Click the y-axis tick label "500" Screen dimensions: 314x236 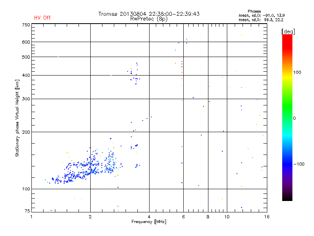(x=26, y=57)
